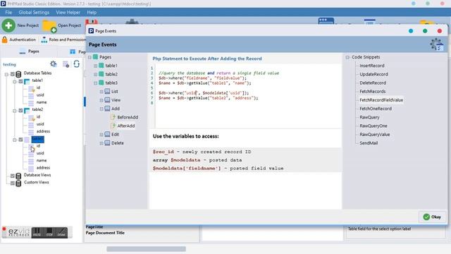Open the Help menu
The height and width of the screenshot is (254, 451).
[x=92, y=13]
